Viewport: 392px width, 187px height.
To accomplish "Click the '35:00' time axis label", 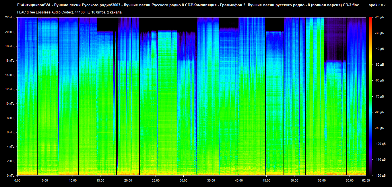I will tap(211, 180).
